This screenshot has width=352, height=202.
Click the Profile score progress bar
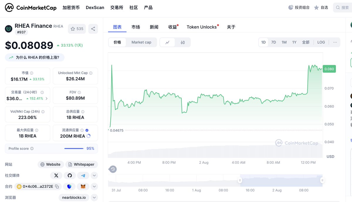[74, 149]
